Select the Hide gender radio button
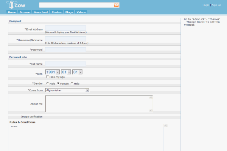Screen dimensions: 227x151 (x=72, y=83)
